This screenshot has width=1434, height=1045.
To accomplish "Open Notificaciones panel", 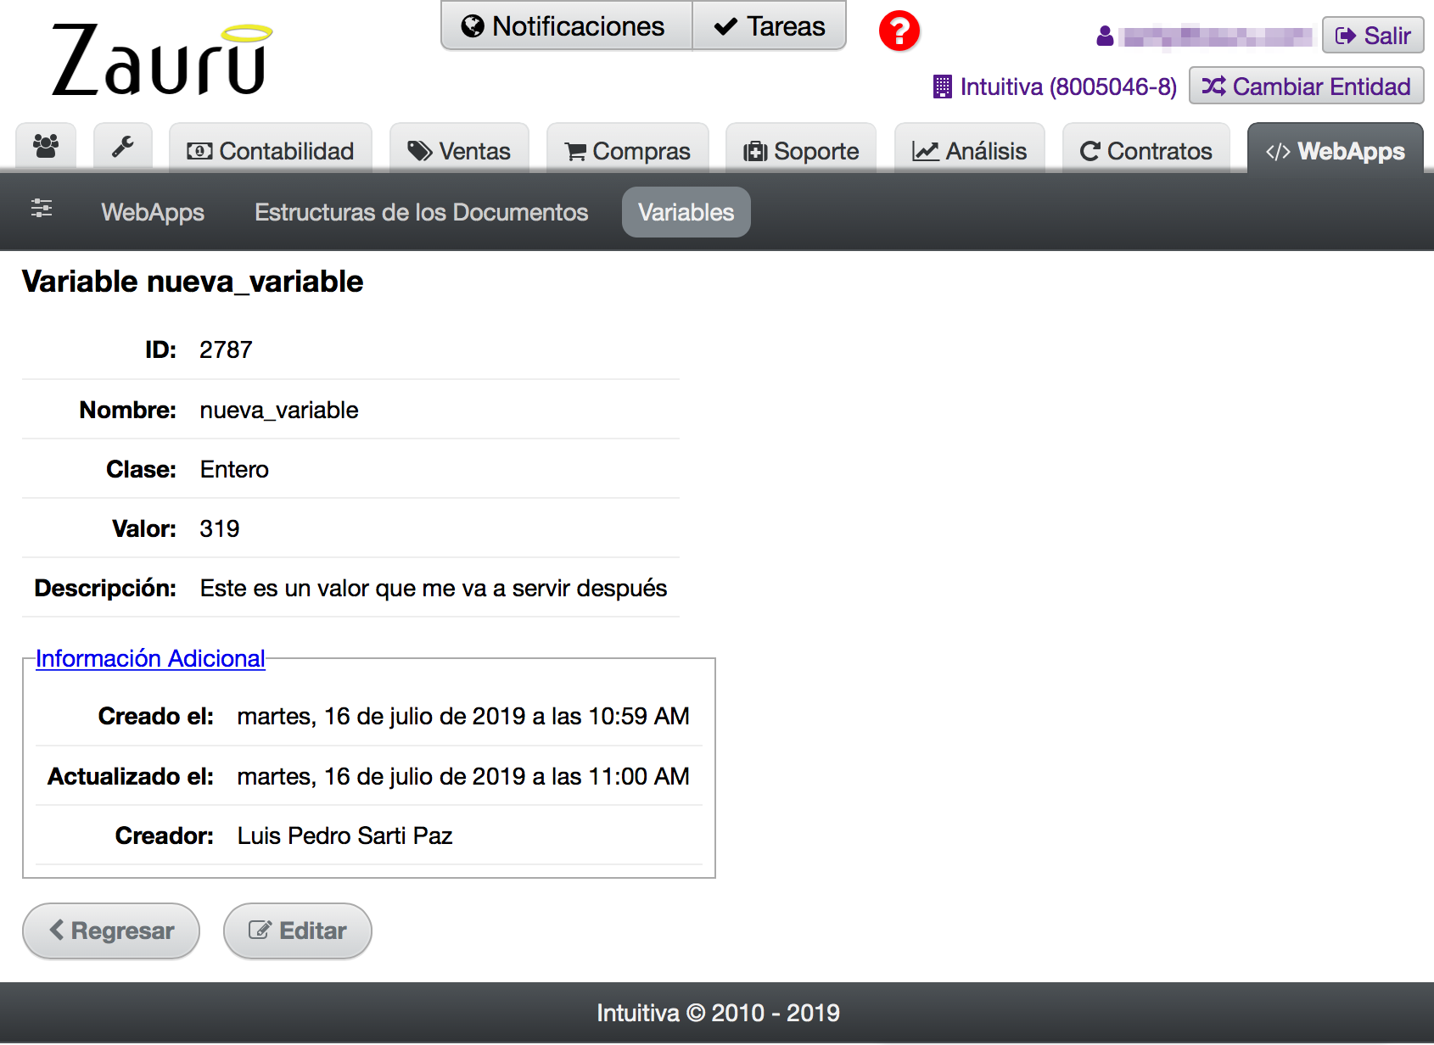I will [x=567, y=26].
